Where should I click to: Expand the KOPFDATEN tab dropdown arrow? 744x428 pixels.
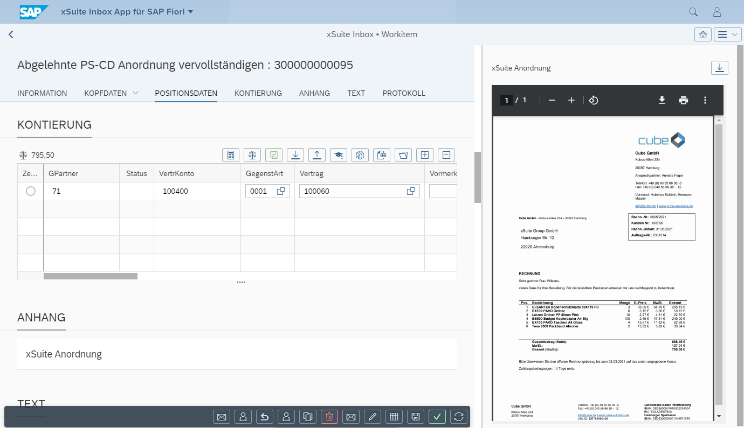135,93
